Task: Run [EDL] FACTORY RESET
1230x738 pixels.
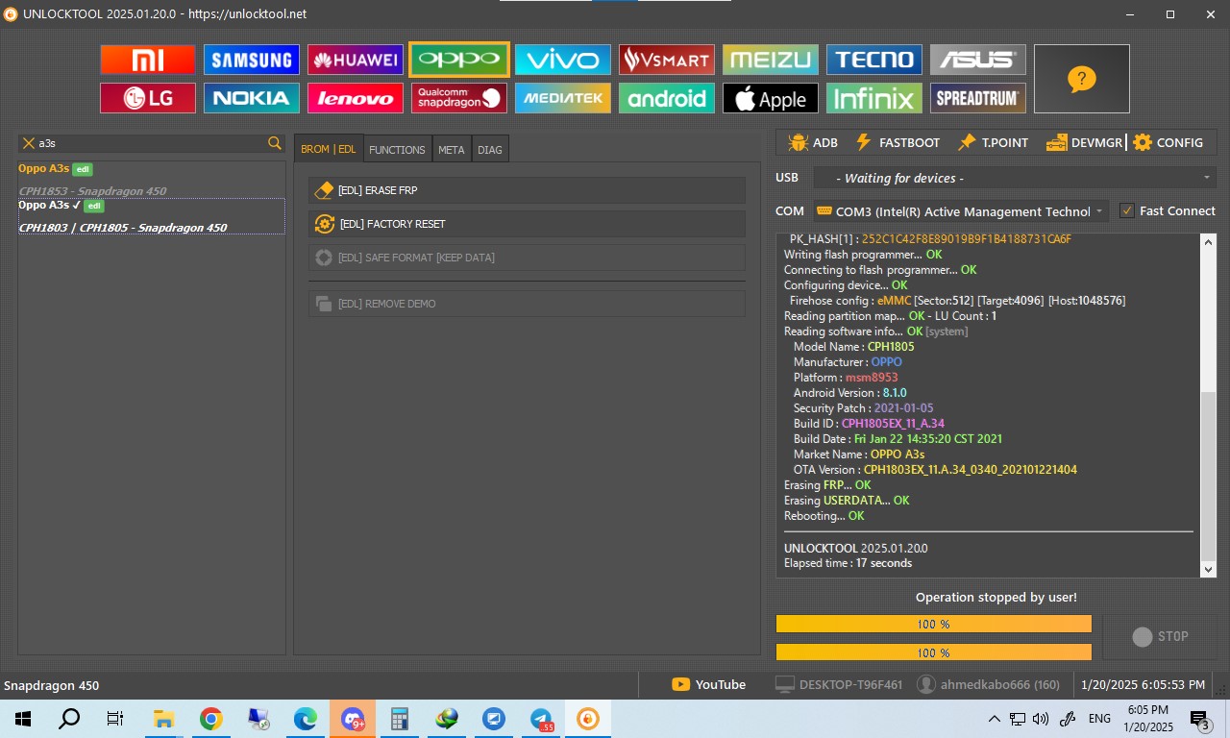Action: pyautogui.click(x=527, y=224)
